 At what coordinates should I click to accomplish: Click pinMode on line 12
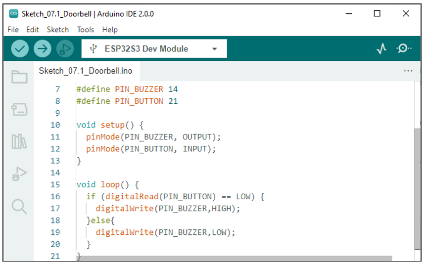(103, 149)
